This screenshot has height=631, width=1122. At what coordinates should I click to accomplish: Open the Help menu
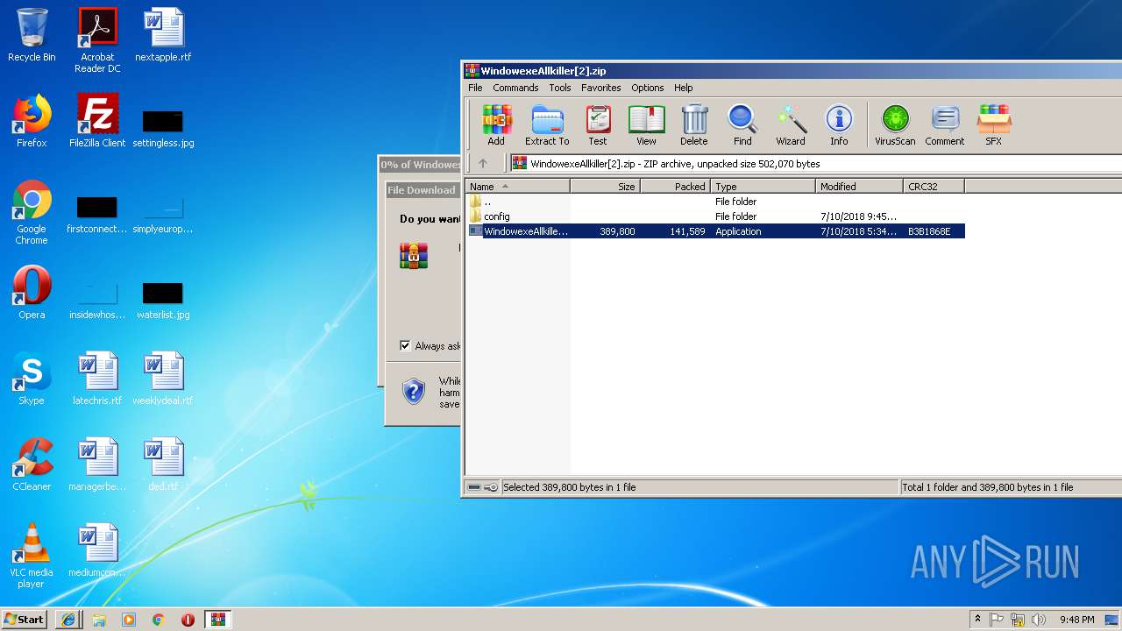(683, 88)
